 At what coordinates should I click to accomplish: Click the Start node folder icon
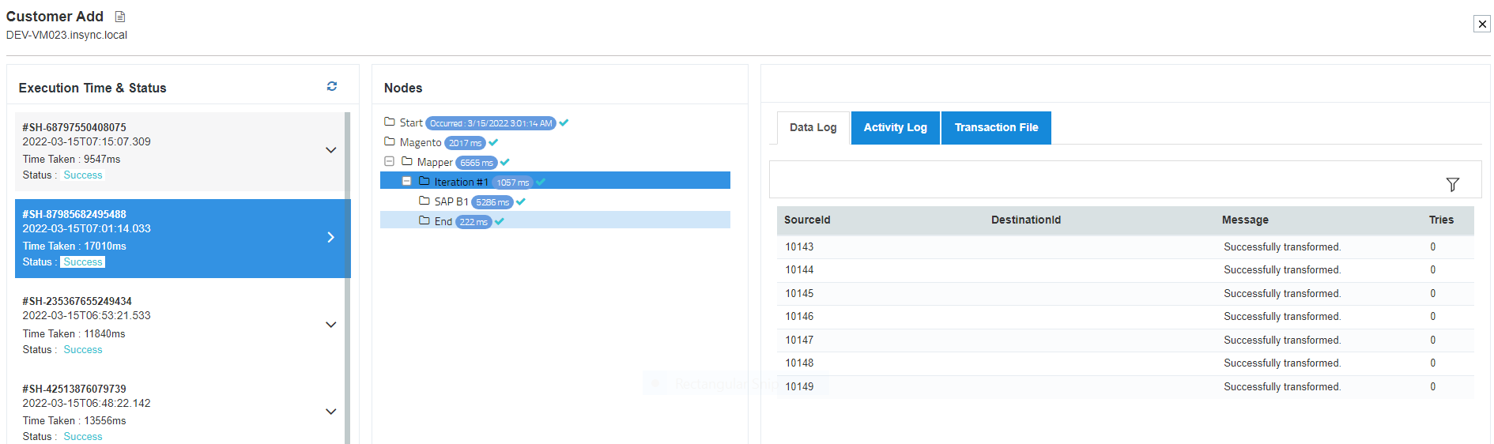[390, 122]
